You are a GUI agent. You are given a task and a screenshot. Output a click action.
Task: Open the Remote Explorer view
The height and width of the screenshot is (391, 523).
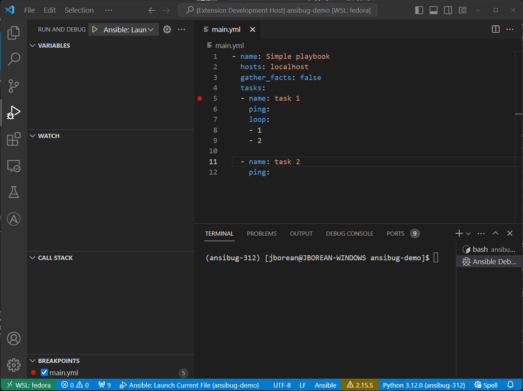coord(14,166)
